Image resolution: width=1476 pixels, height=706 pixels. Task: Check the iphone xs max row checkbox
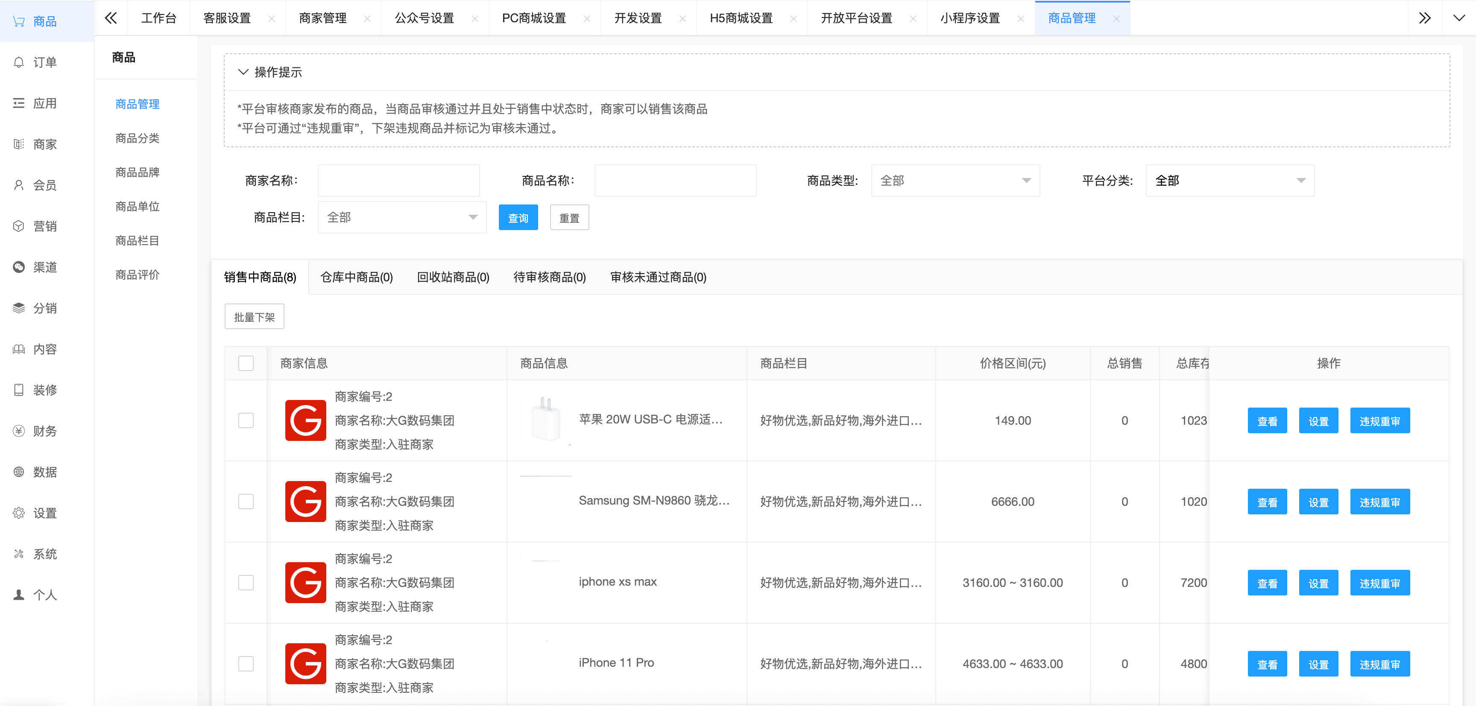(x=246, y=582)
